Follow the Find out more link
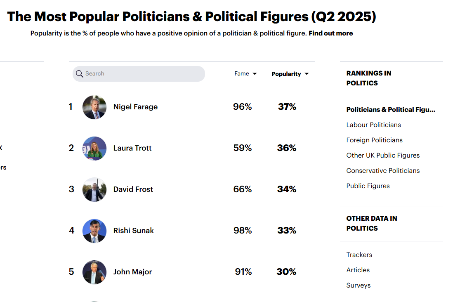 331,33
